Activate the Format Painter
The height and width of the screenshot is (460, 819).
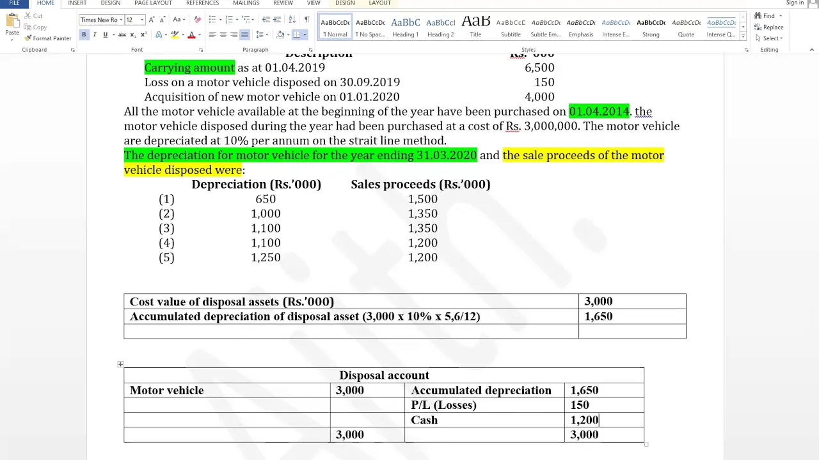click(x=48, y=38)
